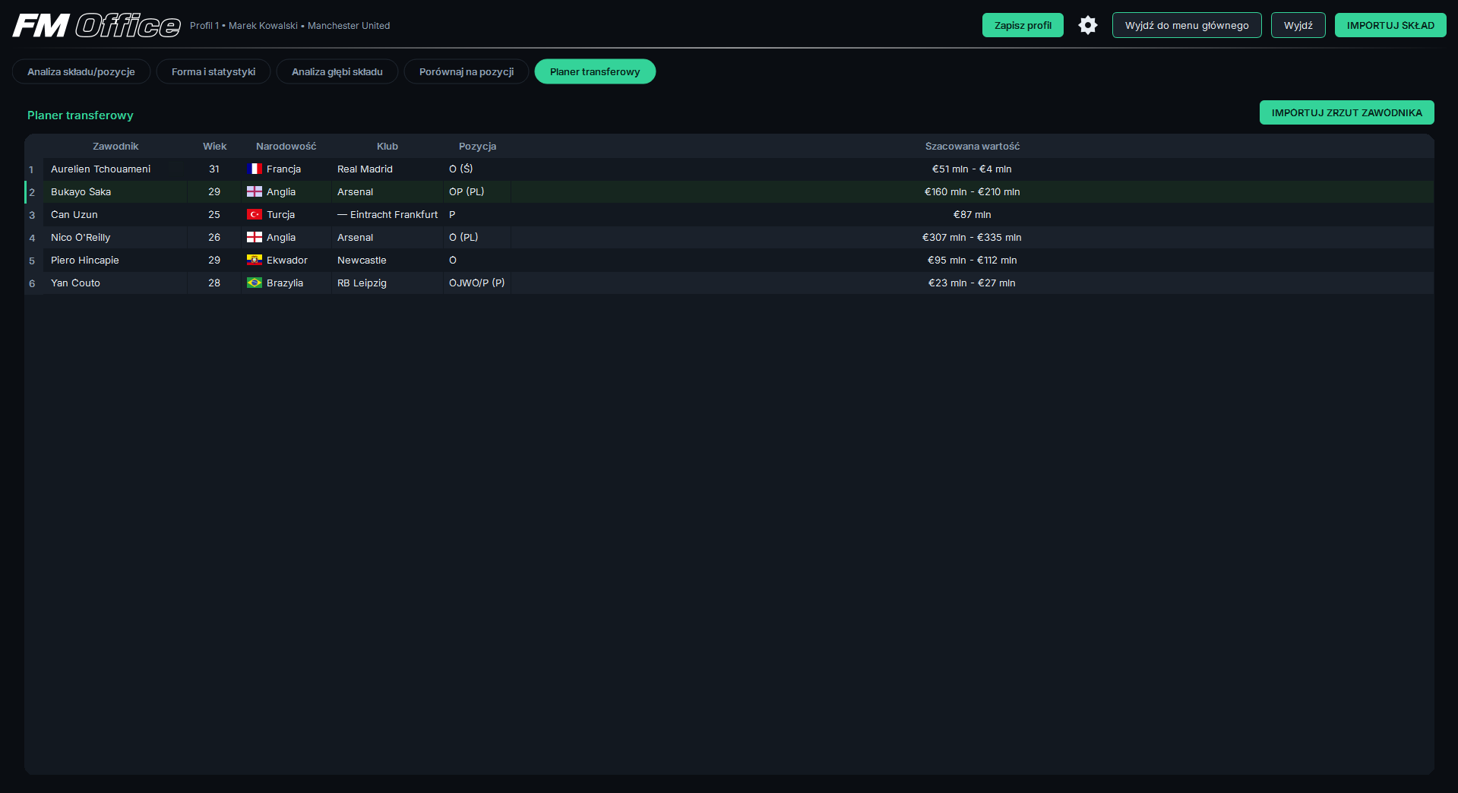Image resolution: width=1458 pixels, height=793 pixels.
Task: Click the Turkey flag next to Turcja
Action: click(255, 214)
